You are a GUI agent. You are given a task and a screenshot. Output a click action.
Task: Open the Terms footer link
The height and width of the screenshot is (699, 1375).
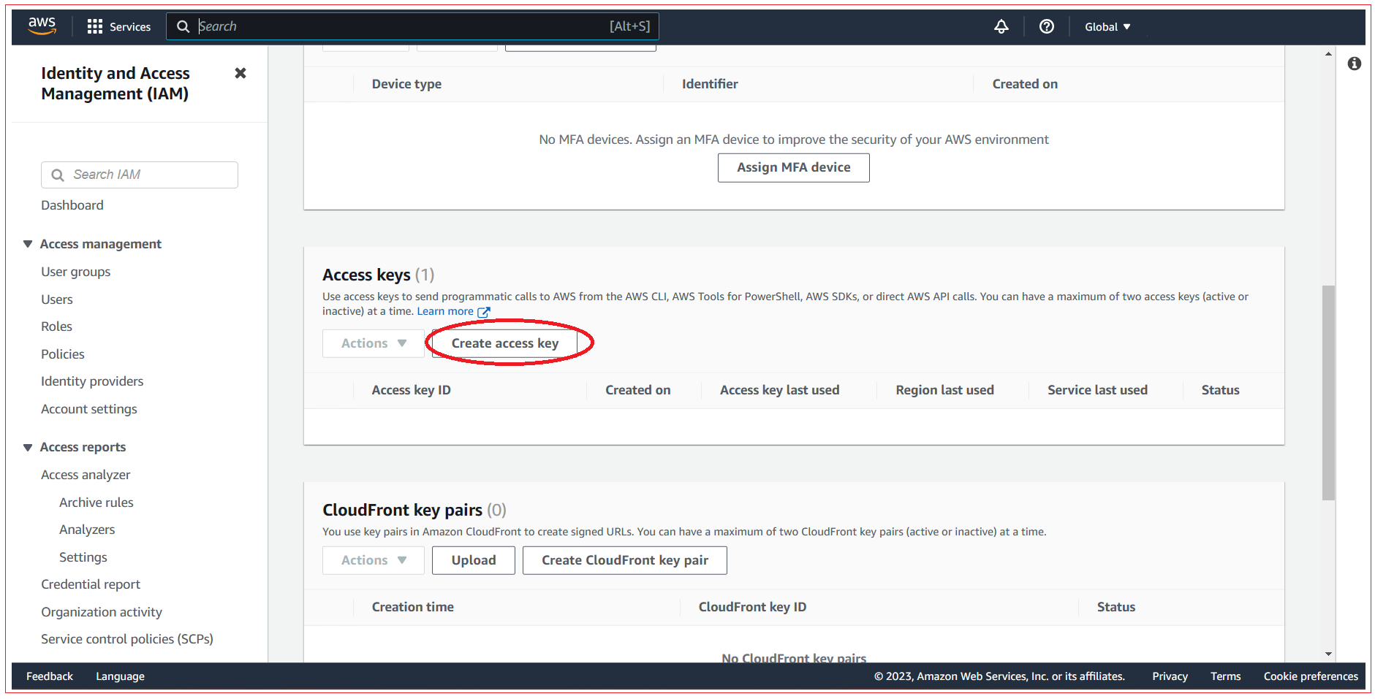click(x=1225, y=676)
